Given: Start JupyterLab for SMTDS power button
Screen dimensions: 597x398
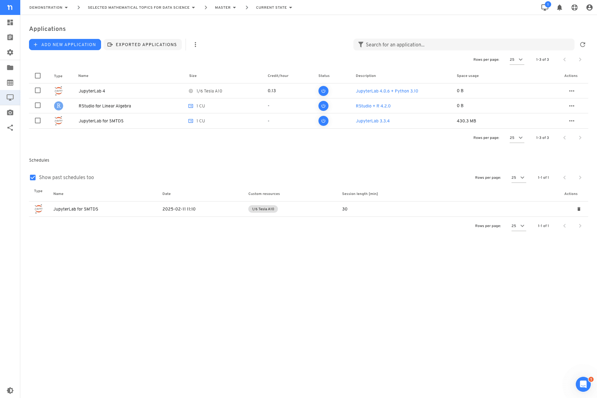Looking at the screenshot, I should (323, 121).
